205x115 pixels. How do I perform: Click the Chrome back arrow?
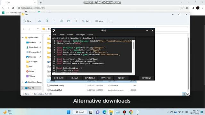[x=3, y=8]
